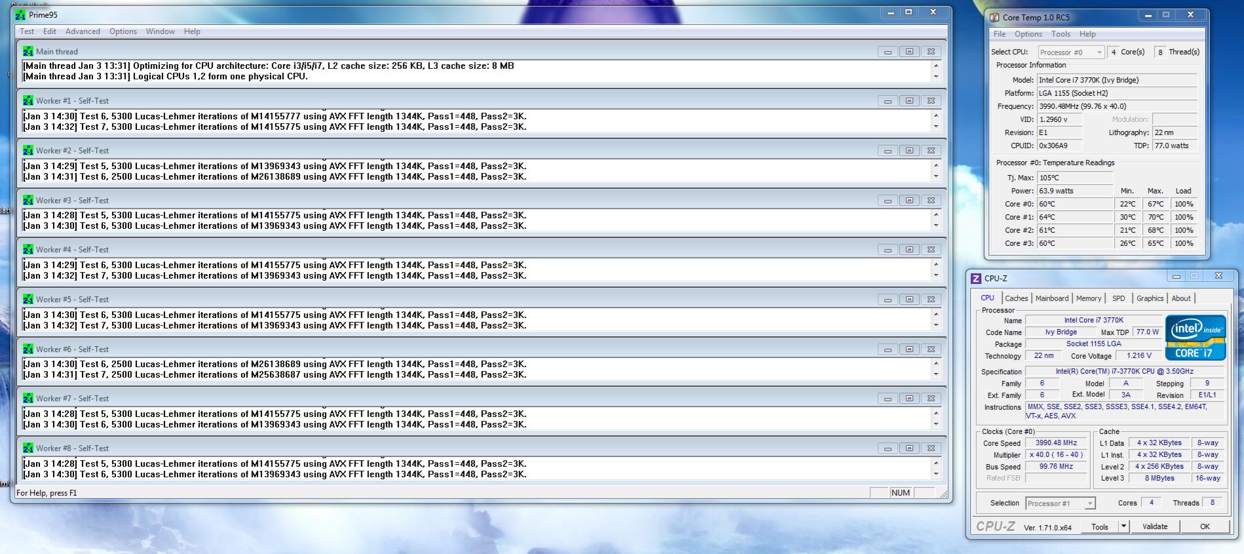Switch to the Caches tab in CPU-Z

click(x=1017, y=298)
